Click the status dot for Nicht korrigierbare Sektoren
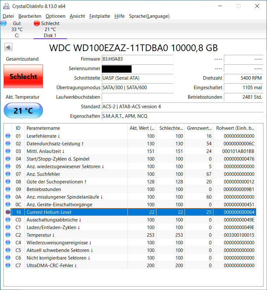The image size is (267, 290). click(x=8, y=258)
